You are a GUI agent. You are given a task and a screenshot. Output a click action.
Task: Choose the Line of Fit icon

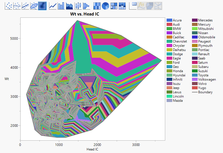tap(26, 6)
